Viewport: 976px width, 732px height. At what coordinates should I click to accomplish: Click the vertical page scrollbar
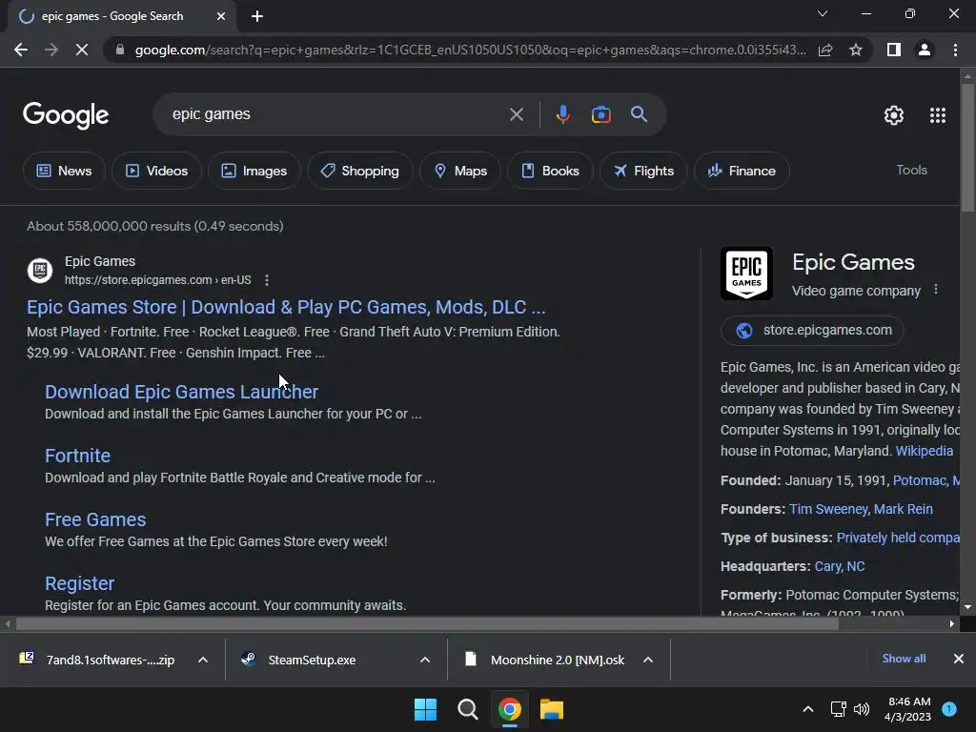tap(967, 147)
